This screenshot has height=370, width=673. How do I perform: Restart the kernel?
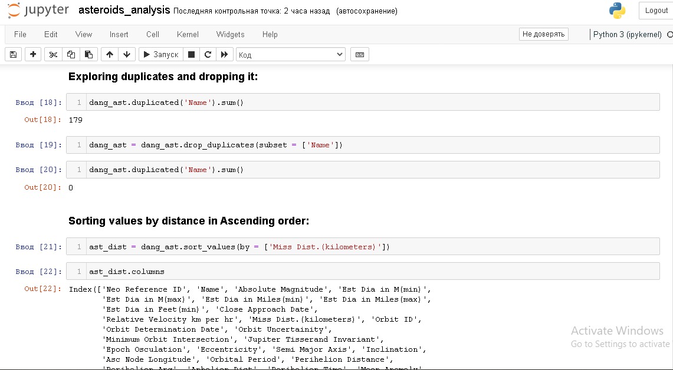[x=208, y=54]
